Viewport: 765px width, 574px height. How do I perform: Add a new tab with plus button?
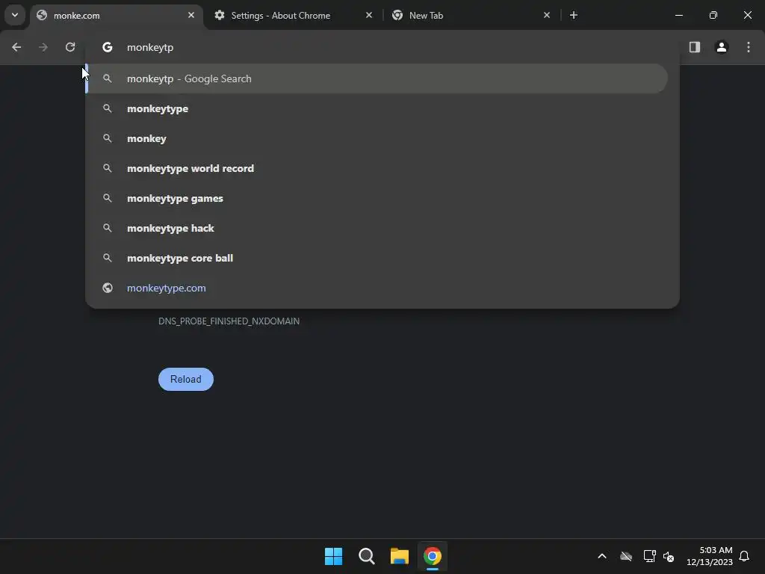(574, 15)
